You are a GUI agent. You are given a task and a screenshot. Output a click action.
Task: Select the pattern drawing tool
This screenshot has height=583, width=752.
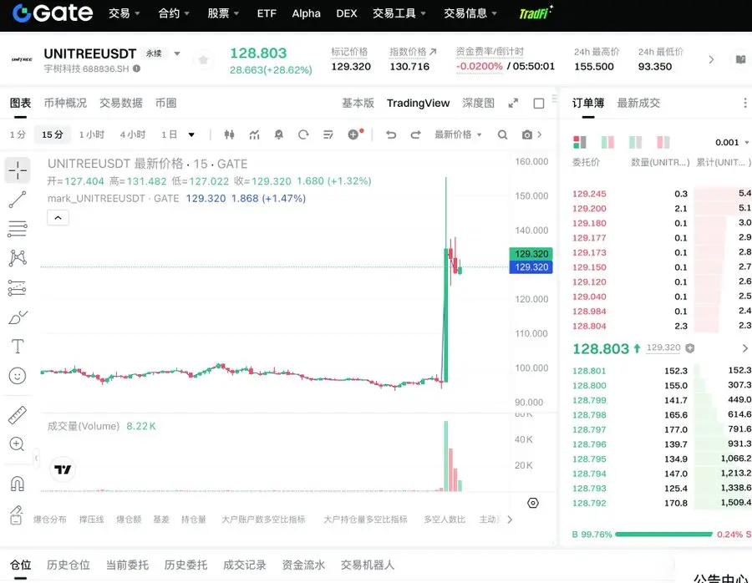pos(18,258)
